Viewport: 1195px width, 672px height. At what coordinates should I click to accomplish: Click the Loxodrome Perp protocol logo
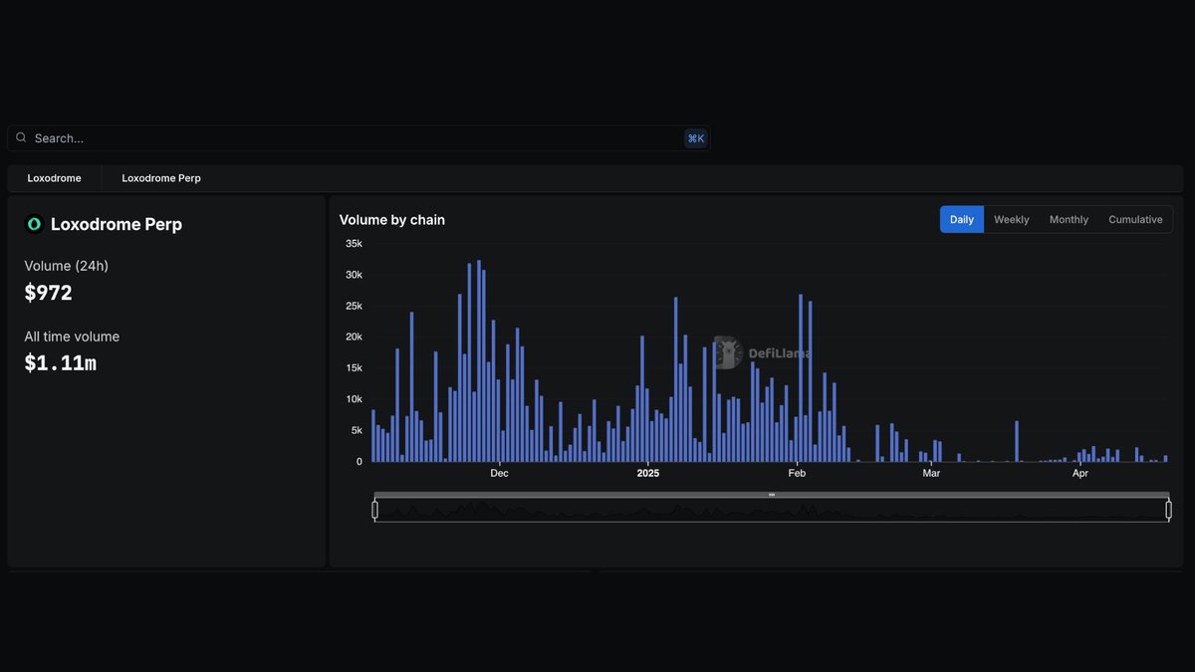[33, 224]
